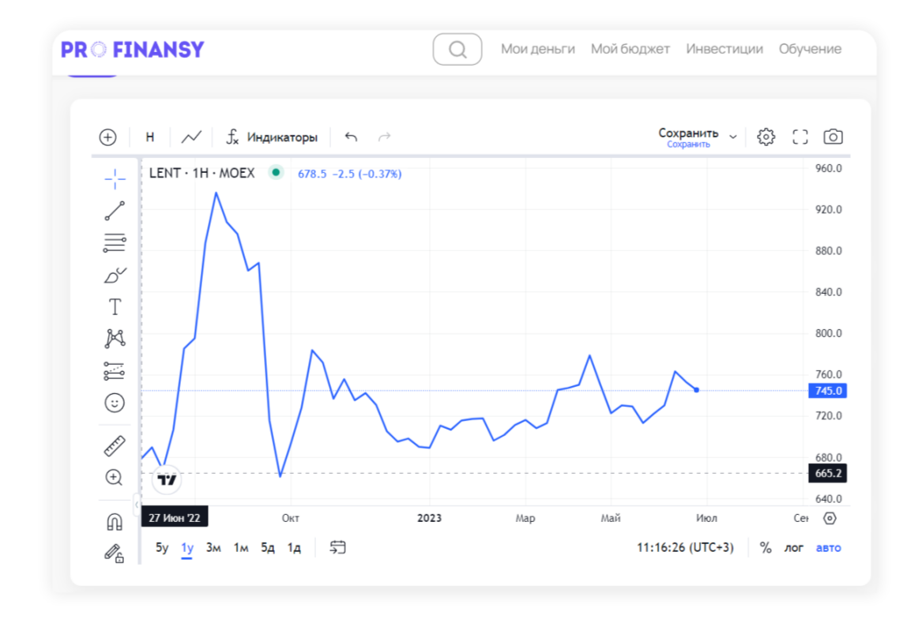Select the Fibonacci retracement tool
922x627 pixels.
coord(115,242)
